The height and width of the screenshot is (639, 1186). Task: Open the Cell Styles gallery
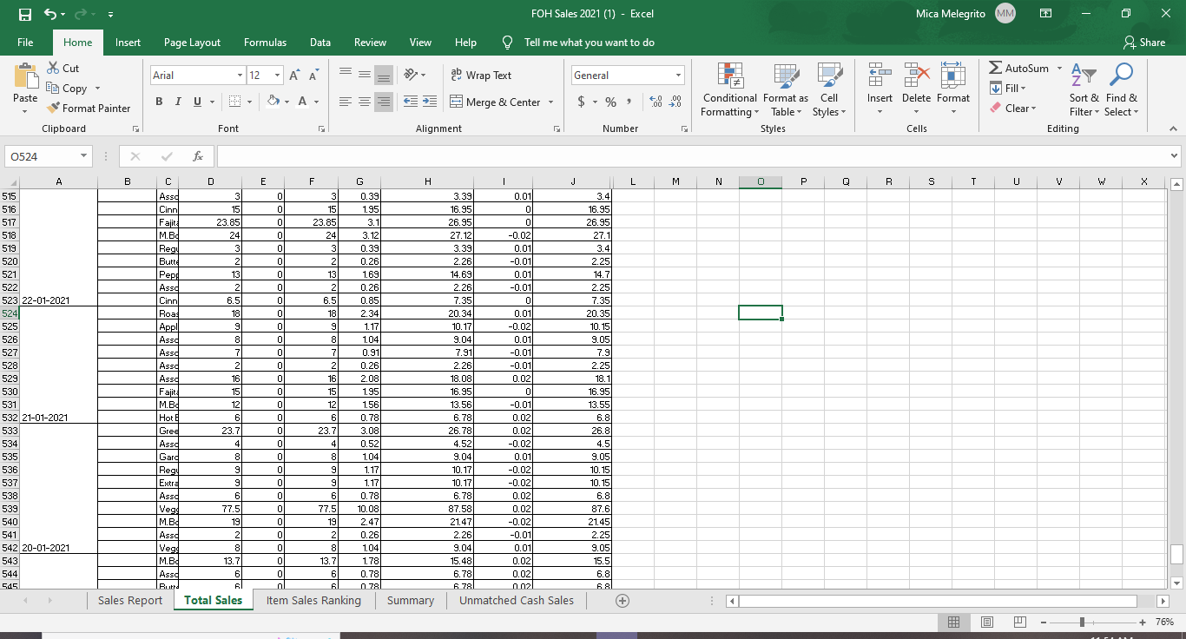click(829, 89)
